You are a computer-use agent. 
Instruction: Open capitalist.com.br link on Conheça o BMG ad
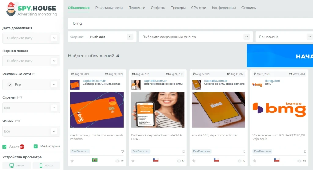[94, 81]
